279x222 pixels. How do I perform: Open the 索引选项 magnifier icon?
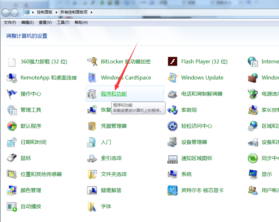(x=92, y=158)
